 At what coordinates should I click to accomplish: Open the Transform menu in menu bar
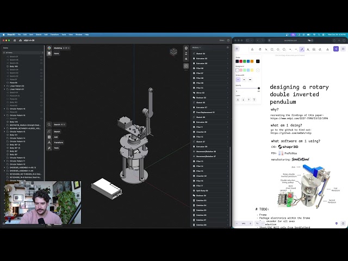[x=54, y=35]
